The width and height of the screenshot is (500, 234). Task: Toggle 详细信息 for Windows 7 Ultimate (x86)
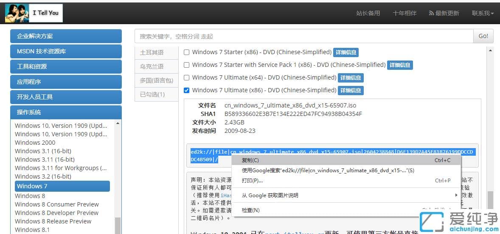[351, 91]
